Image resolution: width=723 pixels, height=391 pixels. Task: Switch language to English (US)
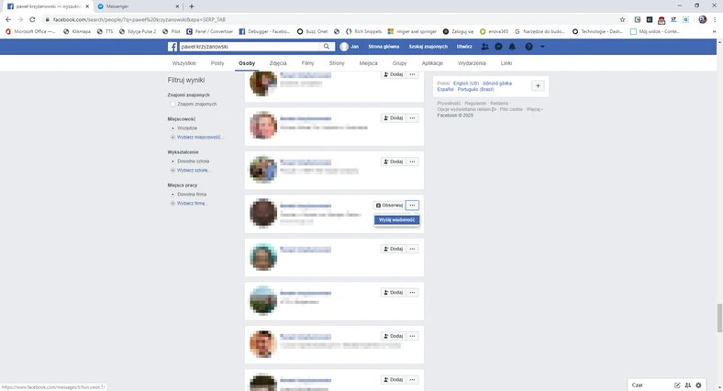[x=466, y=84]
